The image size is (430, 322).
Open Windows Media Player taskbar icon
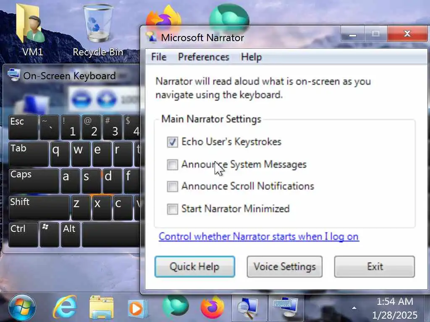point(137,308)
